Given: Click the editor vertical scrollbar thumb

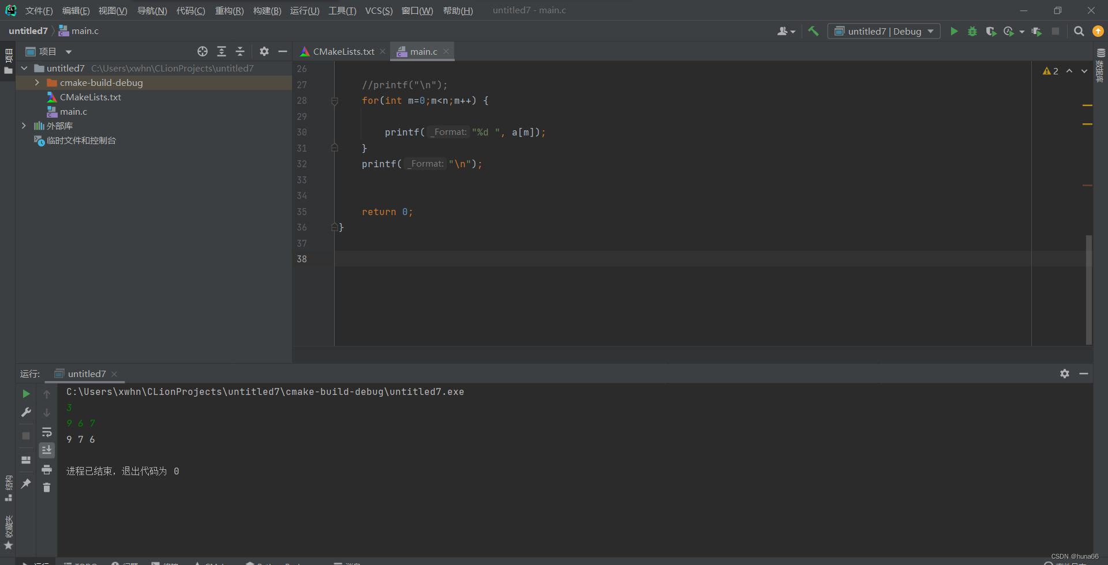Looking at the screenshot, I should (x=1089, y=289).
